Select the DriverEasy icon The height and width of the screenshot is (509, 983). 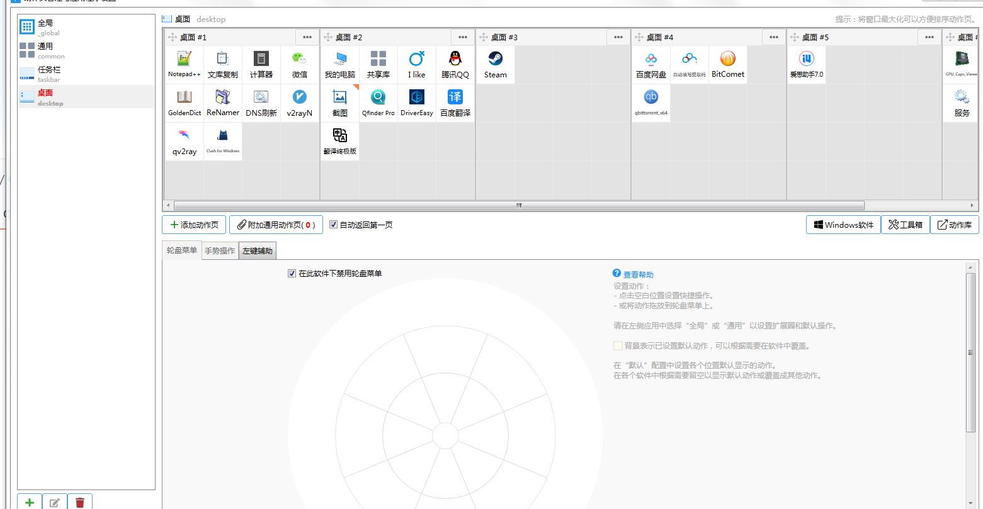(x=416, y=102)
